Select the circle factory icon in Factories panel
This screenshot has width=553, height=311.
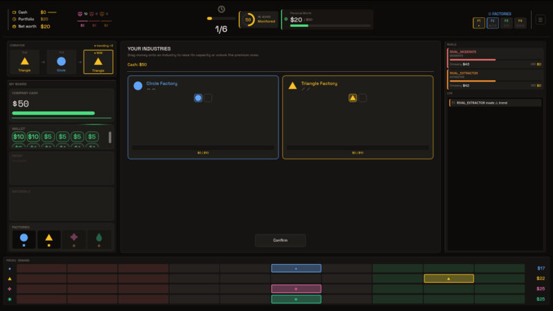click(x=24, y=239)
